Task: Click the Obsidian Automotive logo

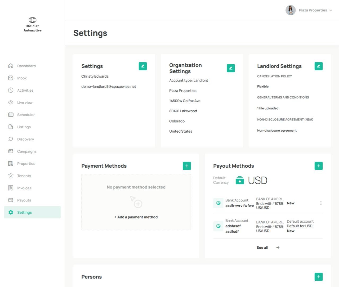Action: [33, 25]
